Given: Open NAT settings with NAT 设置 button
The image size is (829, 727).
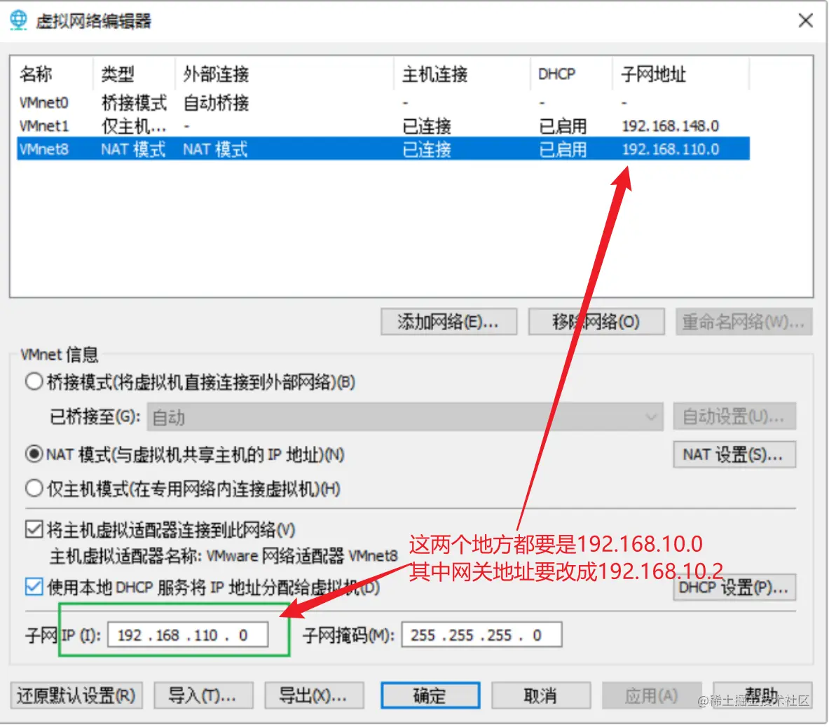Looking at the screenshot, I should pos(734,454).
